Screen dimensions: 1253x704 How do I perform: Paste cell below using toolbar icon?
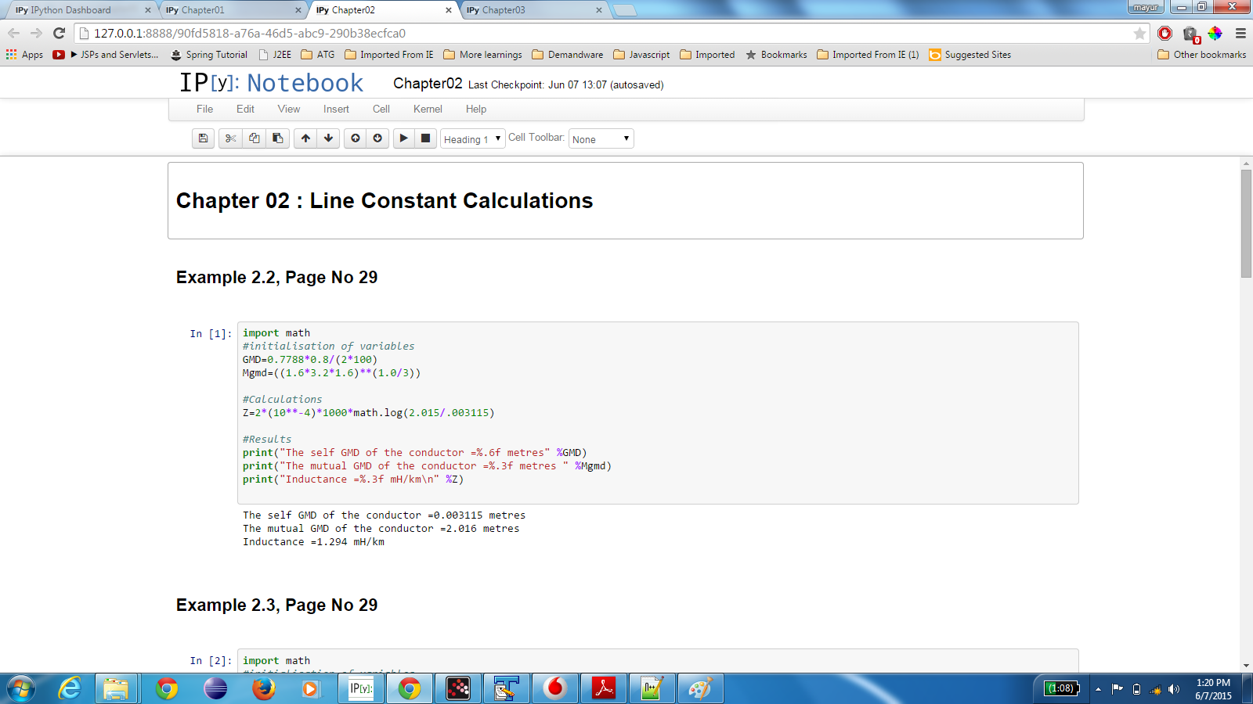pos(277,138)
